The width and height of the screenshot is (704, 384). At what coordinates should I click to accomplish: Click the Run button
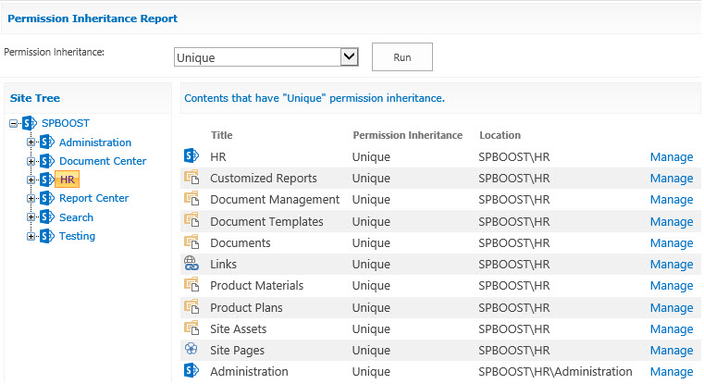pyautogui.click(x=402, y=57)
